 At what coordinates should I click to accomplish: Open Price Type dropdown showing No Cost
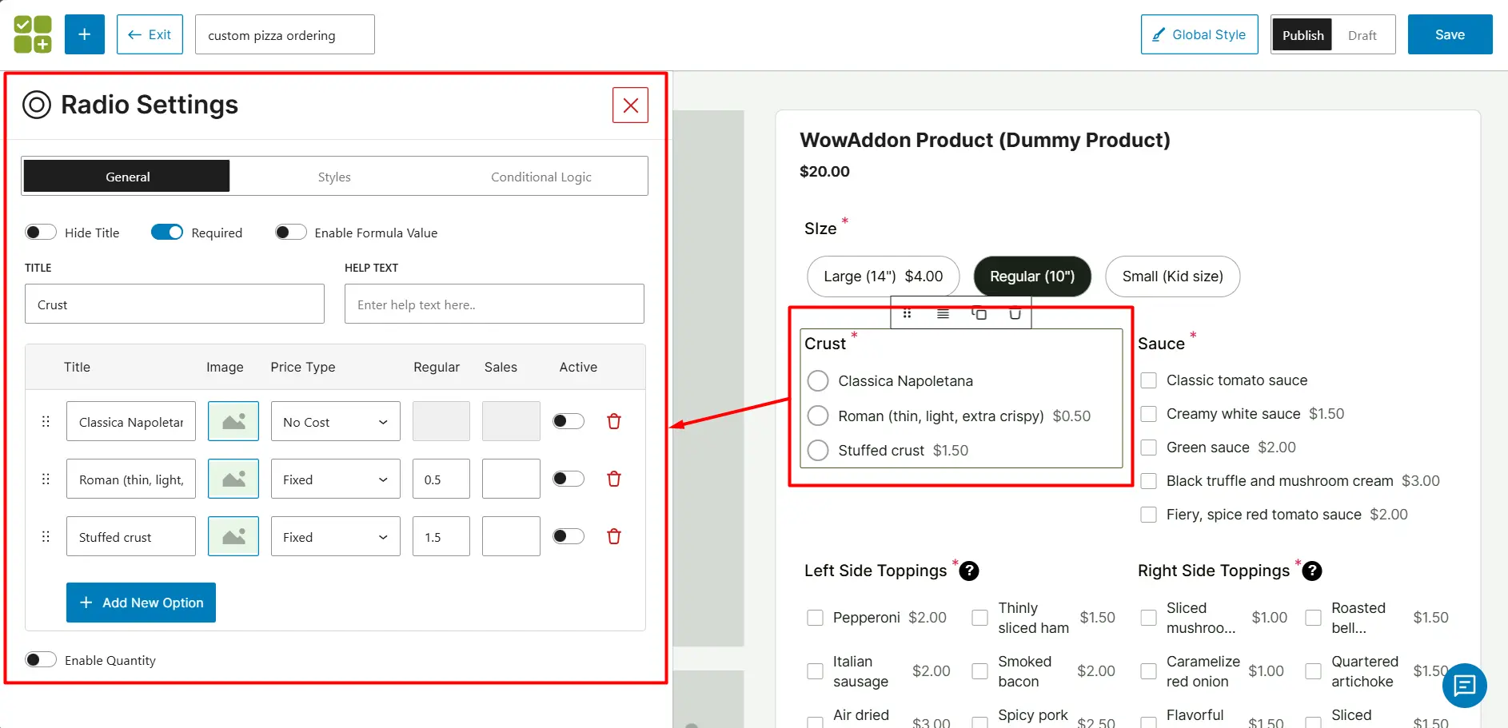coord(335,421)
